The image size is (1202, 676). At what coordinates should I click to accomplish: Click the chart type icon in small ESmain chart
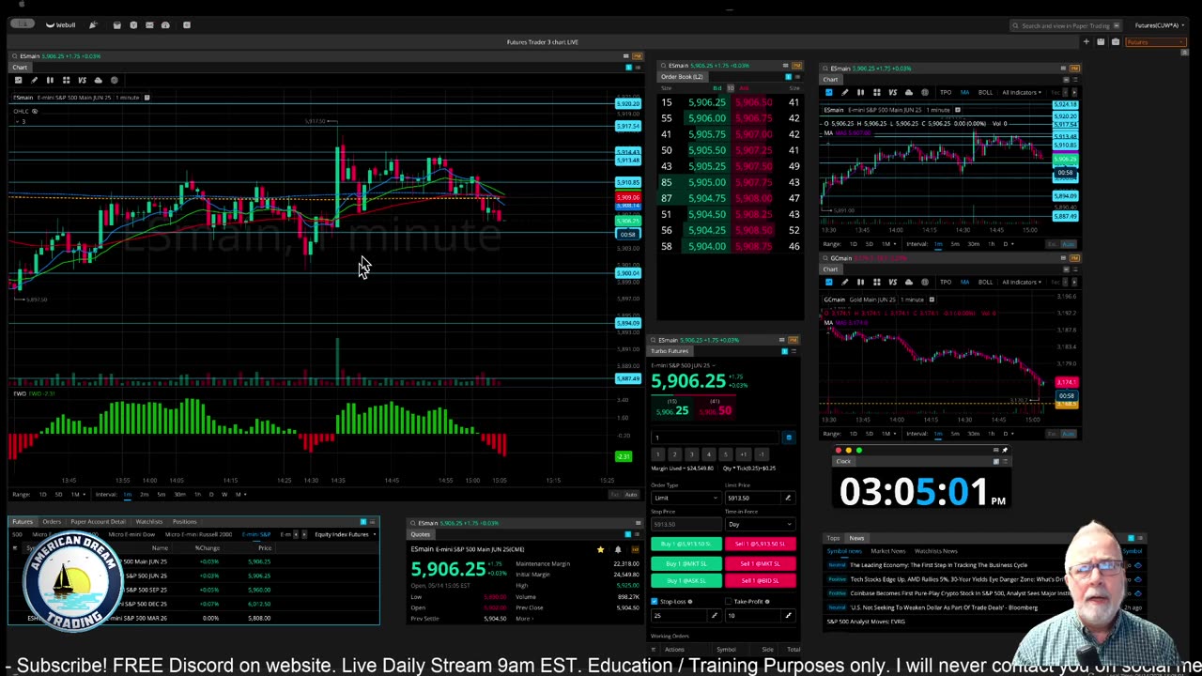828,92
